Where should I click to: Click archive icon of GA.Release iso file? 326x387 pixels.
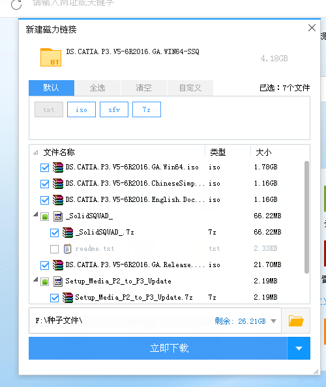58,265
